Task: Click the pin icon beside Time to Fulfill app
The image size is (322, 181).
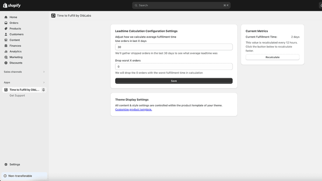Action: (x=43, y=90)
